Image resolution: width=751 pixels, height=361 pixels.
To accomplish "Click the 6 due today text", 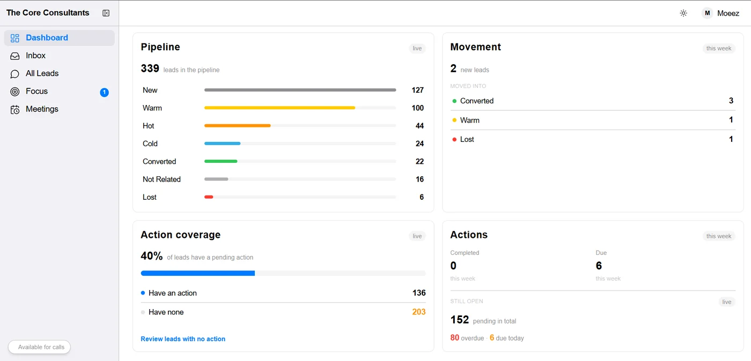I will pyautogui.click(x=507, y=338).
